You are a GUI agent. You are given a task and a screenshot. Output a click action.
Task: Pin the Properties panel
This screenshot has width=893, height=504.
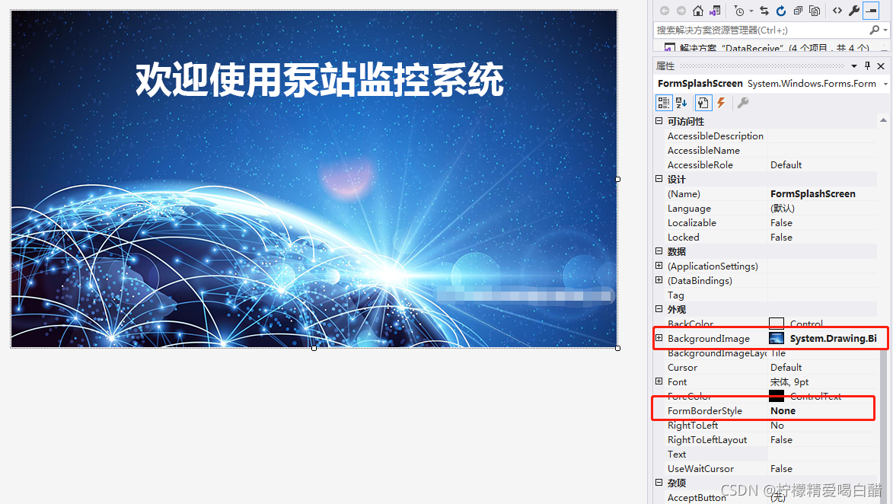click(867, 66)
